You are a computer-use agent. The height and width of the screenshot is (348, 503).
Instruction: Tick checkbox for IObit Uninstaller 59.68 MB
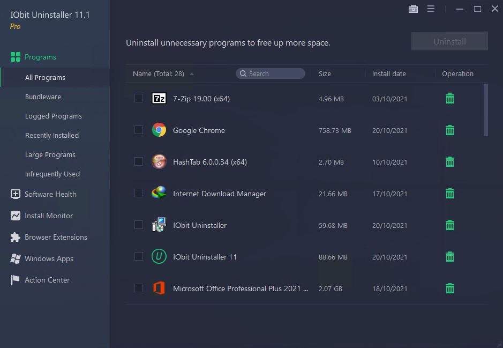pos(139,225)
